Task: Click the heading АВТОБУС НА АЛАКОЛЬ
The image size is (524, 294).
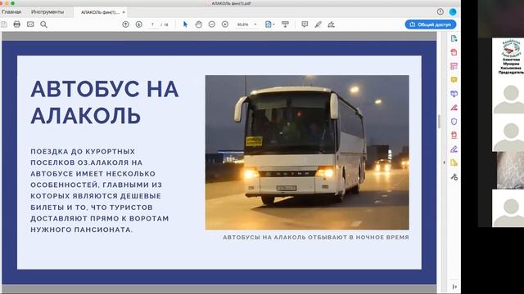Action: [104, 102]
